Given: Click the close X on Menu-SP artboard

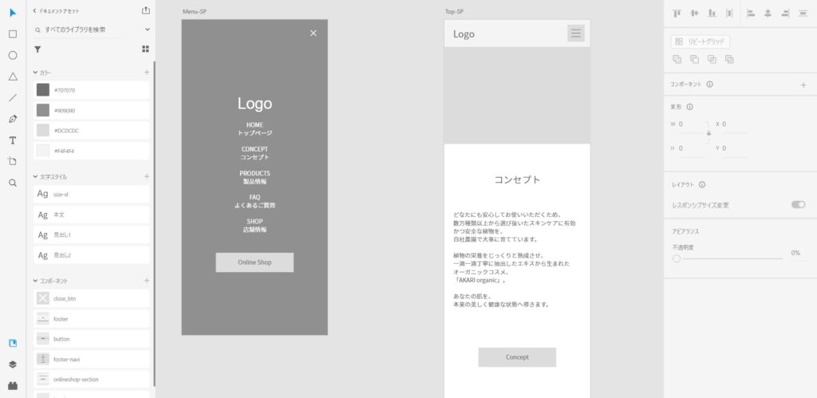Looking at the screenshot, I should tap(313, 33).
